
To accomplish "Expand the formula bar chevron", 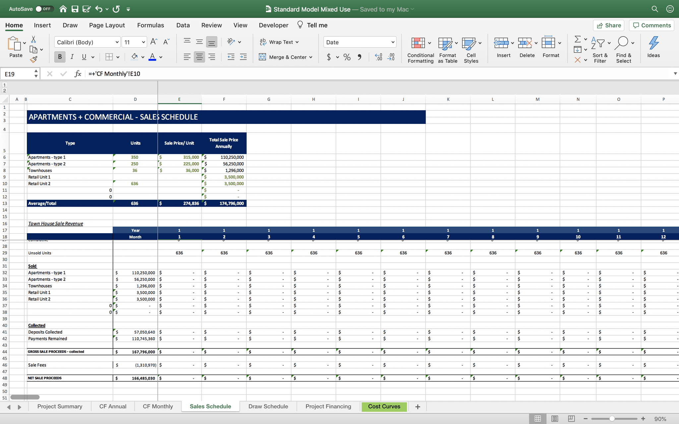I will [x=675, y=74].
